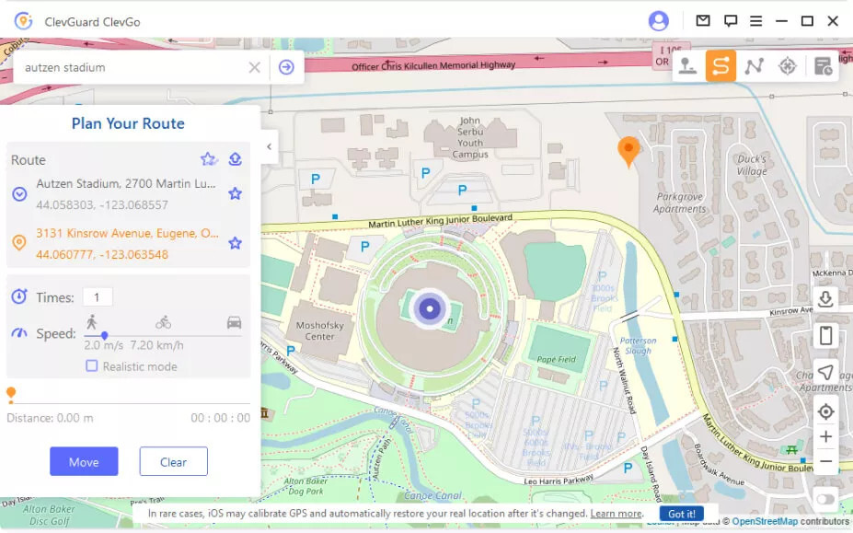The width and height of the screenshot is (853, 533).
Task: Click the route progress bar marker
Action: [x=11, y=394]
